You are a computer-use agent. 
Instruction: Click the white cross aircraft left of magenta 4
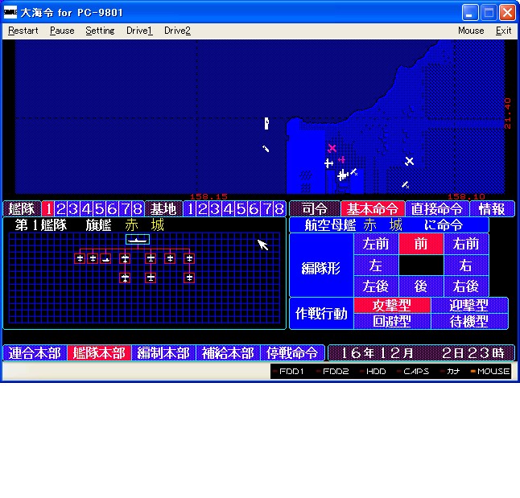tap(328, 163)
